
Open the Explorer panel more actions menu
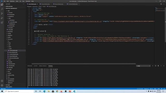tap(23, 4)
